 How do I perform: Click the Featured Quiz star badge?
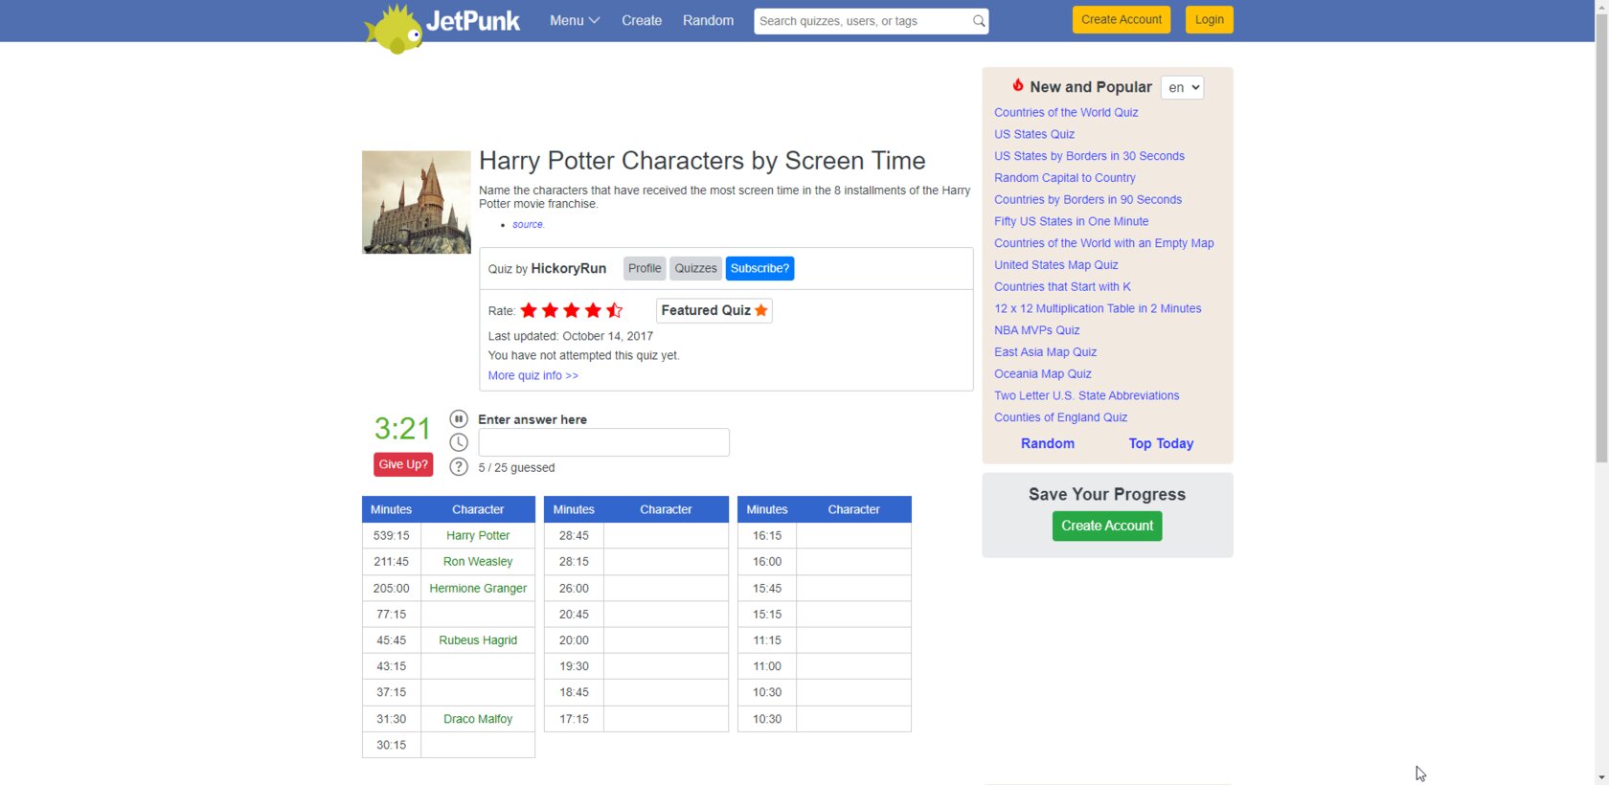714,310
